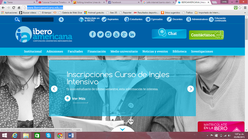The image size is (248, 139).
Task: Go to previous slide arrow
Action: tap(54, 89)
